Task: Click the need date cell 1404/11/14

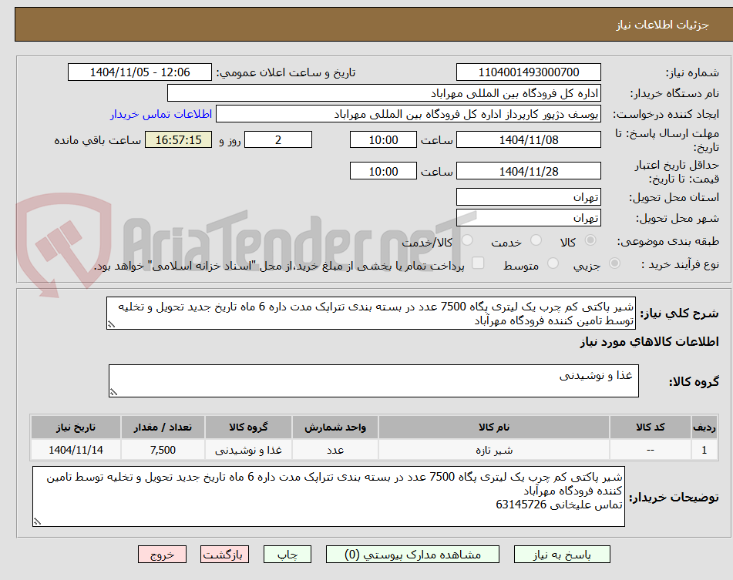Action: pyautogui.click(x=76, y=450)
